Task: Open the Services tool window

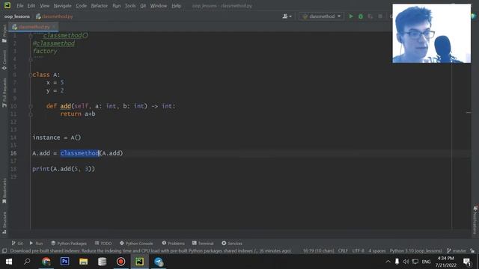Action: click(232, 243)
